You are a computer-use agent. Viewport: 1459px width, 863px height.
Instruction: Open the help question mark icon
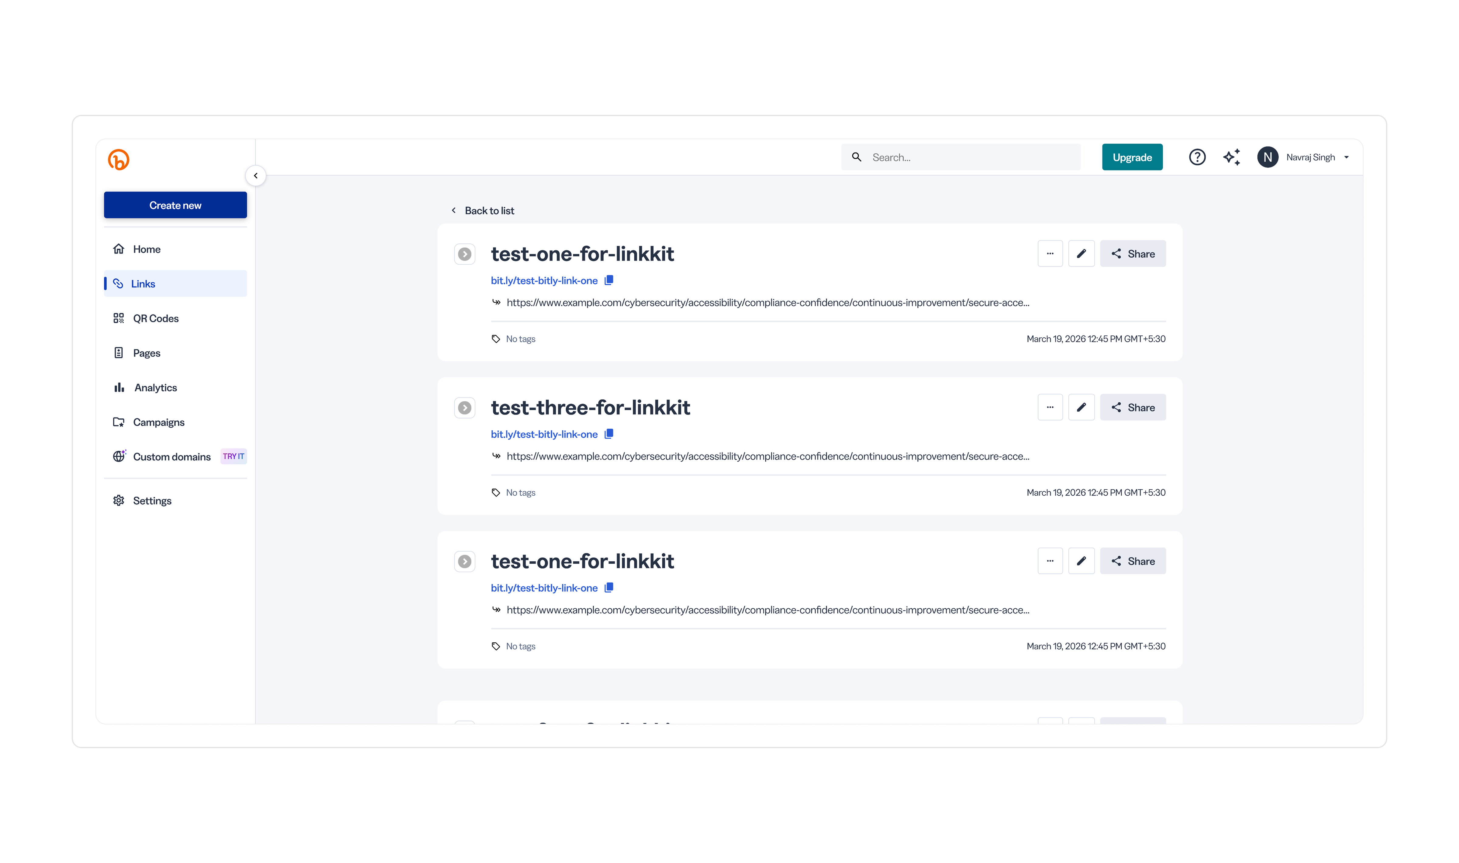(x=1197, y=157)
